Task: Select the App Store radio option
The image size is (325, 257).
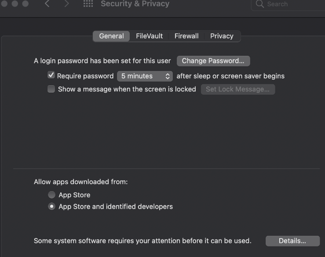Action: [51, 195]
